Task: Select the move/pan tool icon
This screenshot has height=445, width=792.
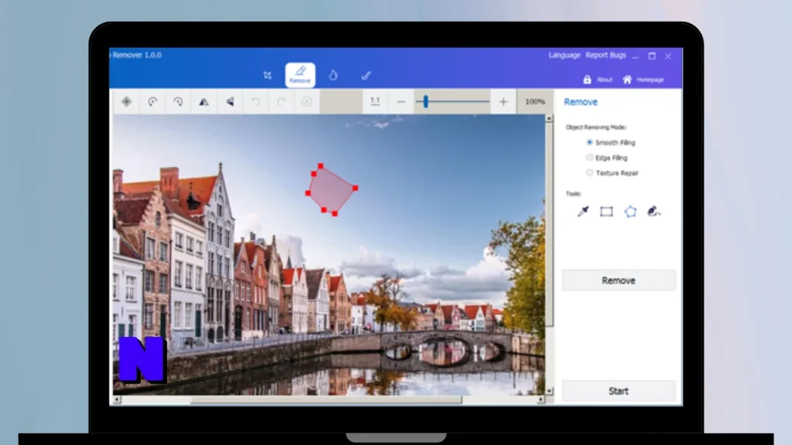Action: pyautogui.click(x=126, y=101)
